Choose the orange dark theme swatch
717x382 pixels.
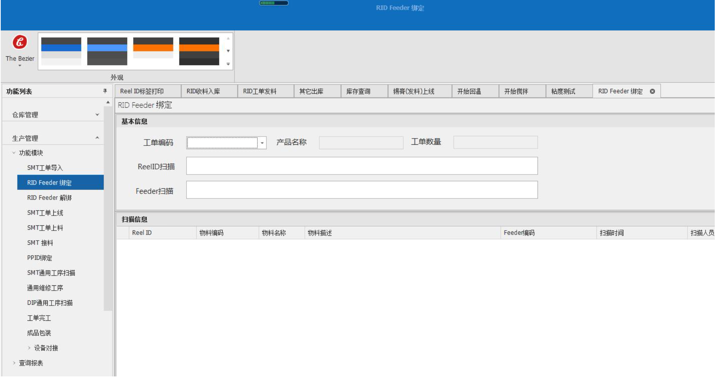[199, 51]
